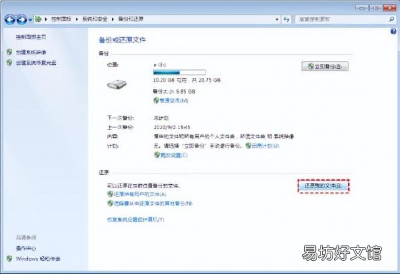
Task: Focus the Control Panel search box
Action: (x=342, y=19)
